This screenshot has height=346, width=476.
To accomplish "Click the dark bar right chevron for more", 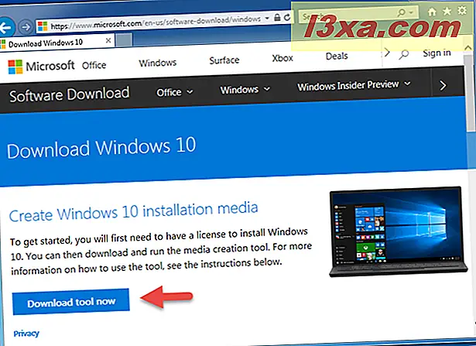I will tap(443, 86).
